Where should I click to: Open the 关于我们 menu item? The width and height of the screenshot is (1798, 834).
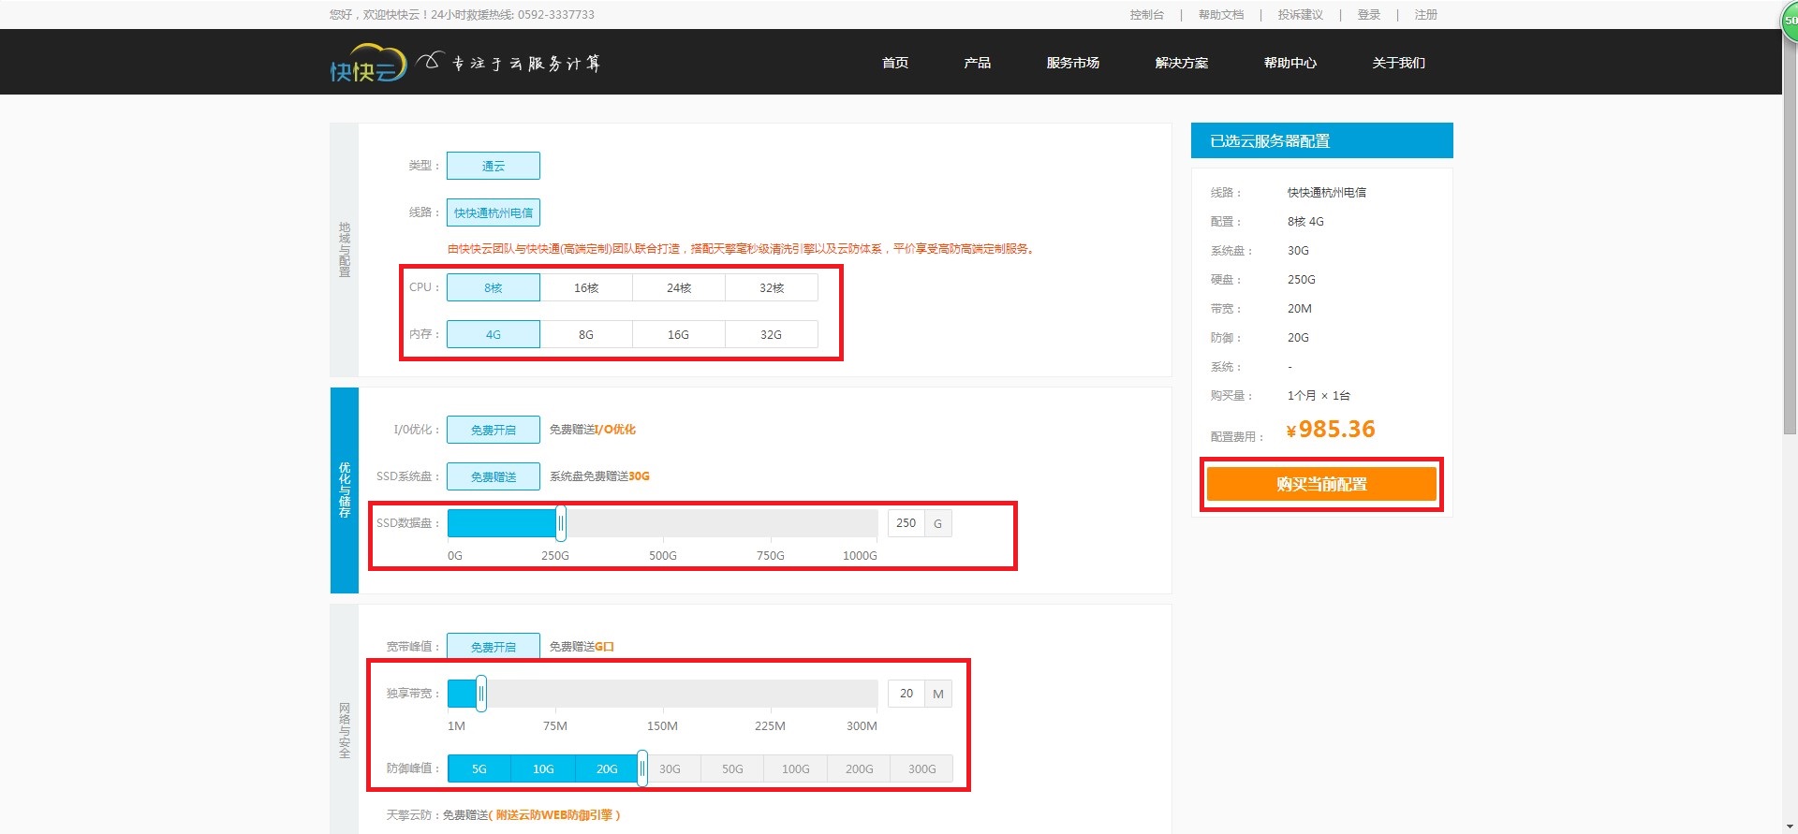tap(1399, 63)
